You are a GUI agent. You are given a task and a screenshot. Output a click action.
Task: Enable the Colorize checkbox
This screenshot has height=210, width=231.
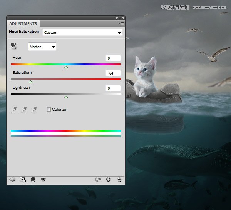[49, 110]
